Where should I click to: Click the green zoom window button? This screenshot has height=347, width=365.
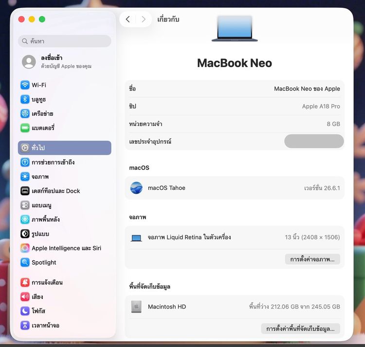(x=42, y=19)
